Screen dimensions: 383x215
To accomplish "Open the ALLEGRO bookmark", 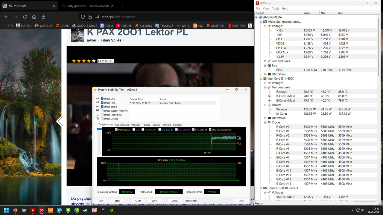I will point(143,26).
